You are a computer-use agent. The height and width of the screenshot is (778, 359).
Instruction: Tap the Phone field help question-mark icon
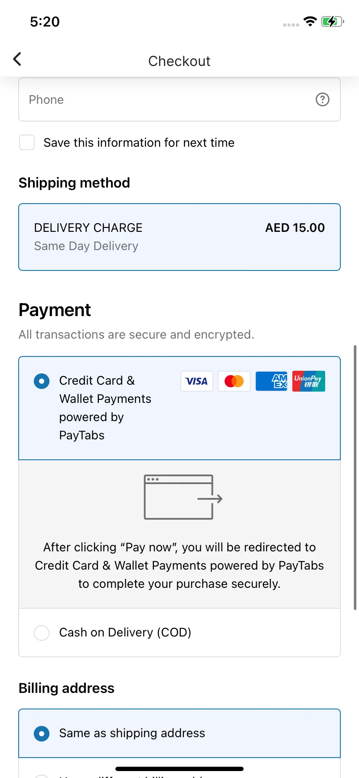tap(322, 99)
